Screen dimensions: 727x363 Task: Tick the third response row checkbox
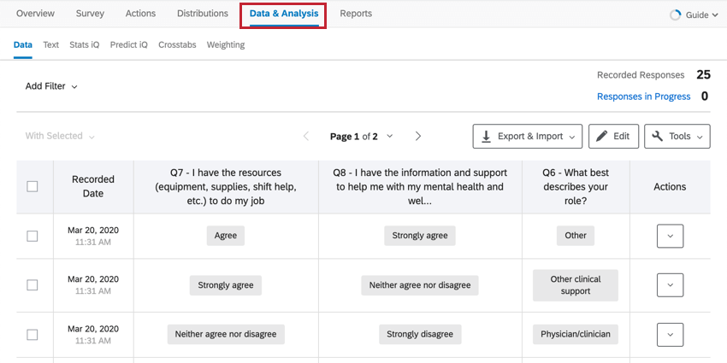[33, 335]
